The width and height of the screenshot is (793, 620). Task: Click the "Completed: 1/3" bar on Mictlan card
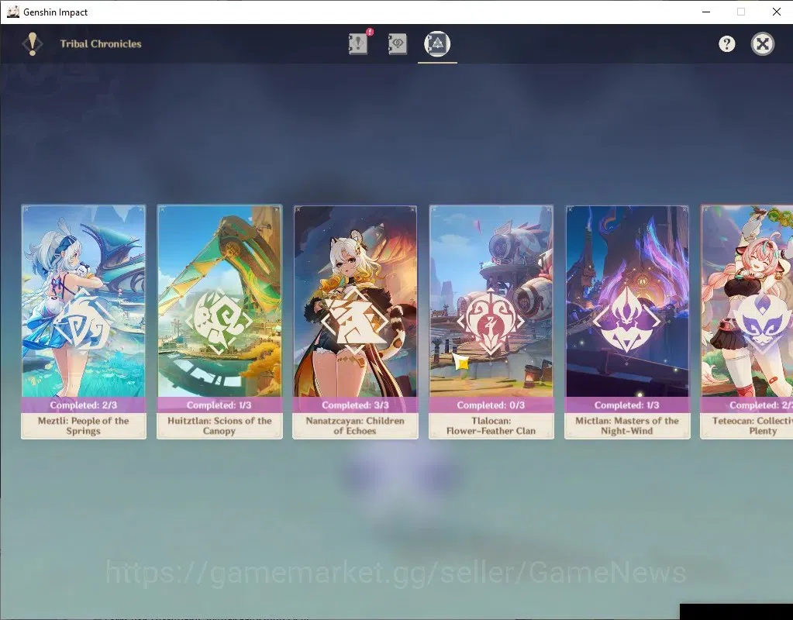point(627,405)
